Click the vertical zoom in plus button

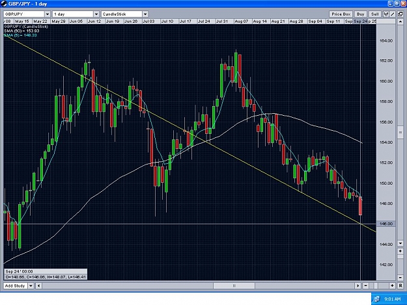[400, 251]
